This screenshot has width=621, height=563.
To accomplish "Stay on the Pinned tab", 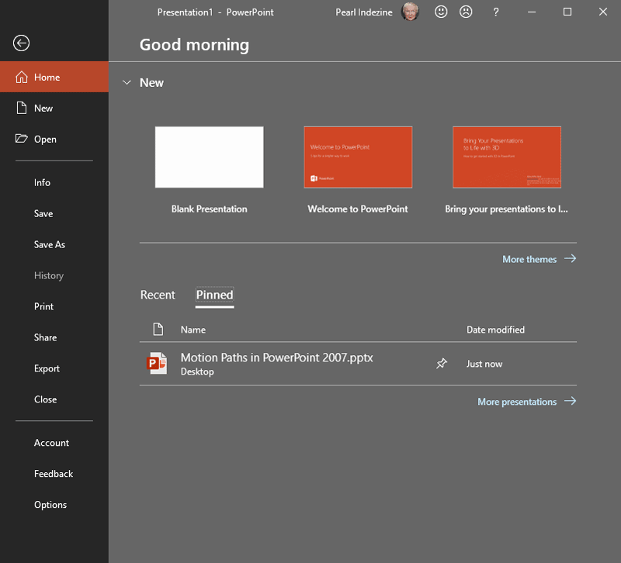I will coord(214,295).
